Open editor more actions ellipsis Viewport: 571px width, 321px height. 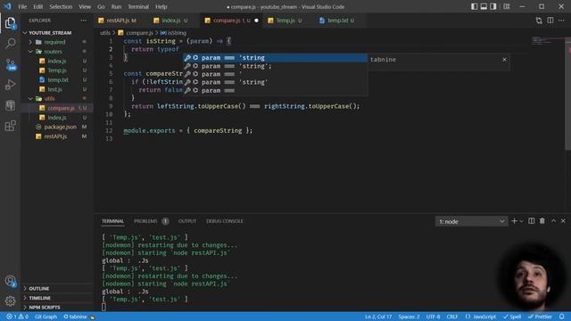(x=561, y=21)
